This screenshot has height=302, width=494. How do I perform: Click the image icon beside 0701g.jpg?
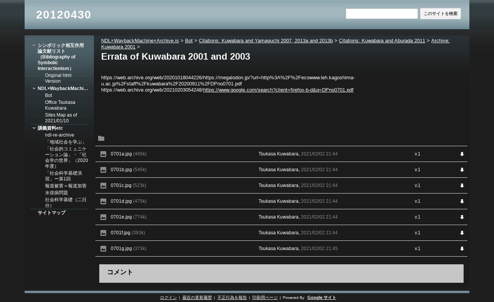103,249
